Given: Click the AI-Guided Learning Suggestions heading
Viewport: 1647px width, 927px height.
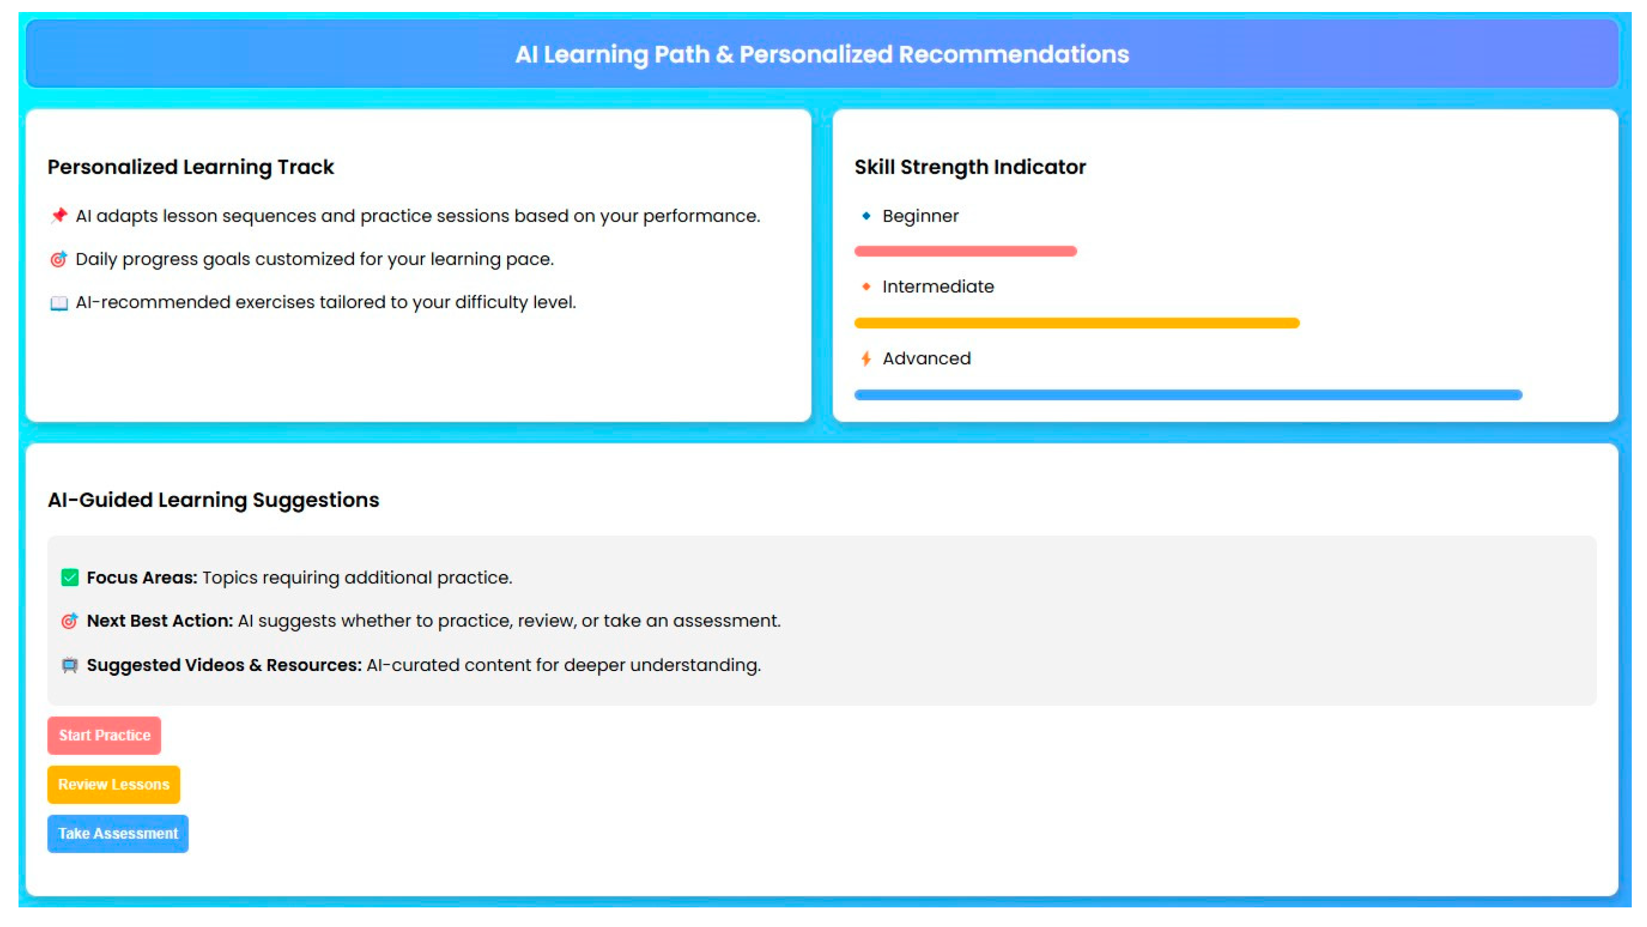Looking at the screenshot, I should (x=213, y=500).
